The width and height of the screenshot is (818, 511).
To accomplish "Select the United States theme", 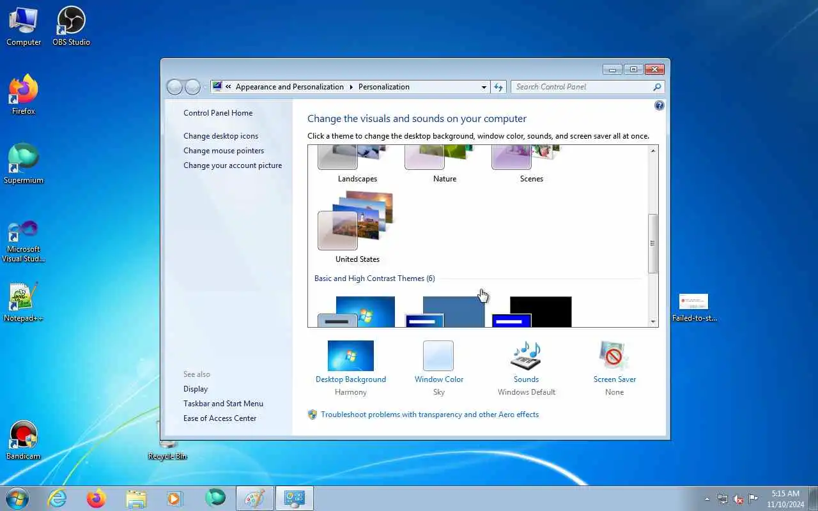I will pyautogui.click(x=357, y=227).
